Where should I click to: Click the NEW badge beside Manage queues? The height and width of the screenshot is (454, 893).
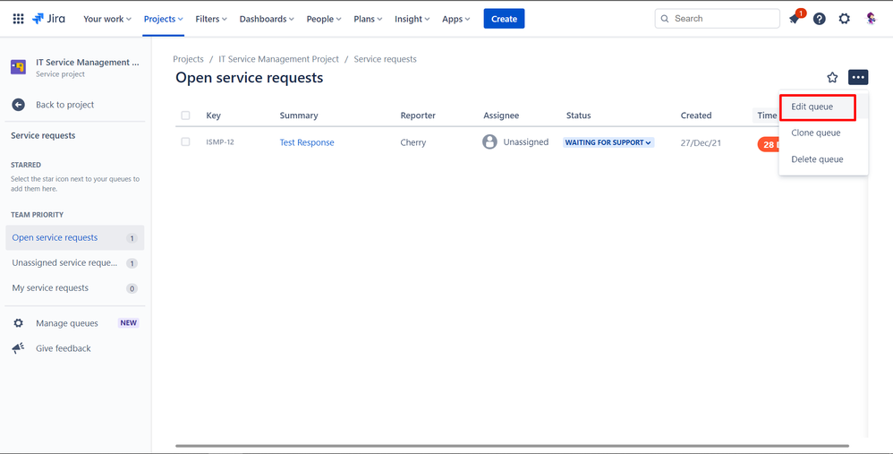(x=129, y=323)
